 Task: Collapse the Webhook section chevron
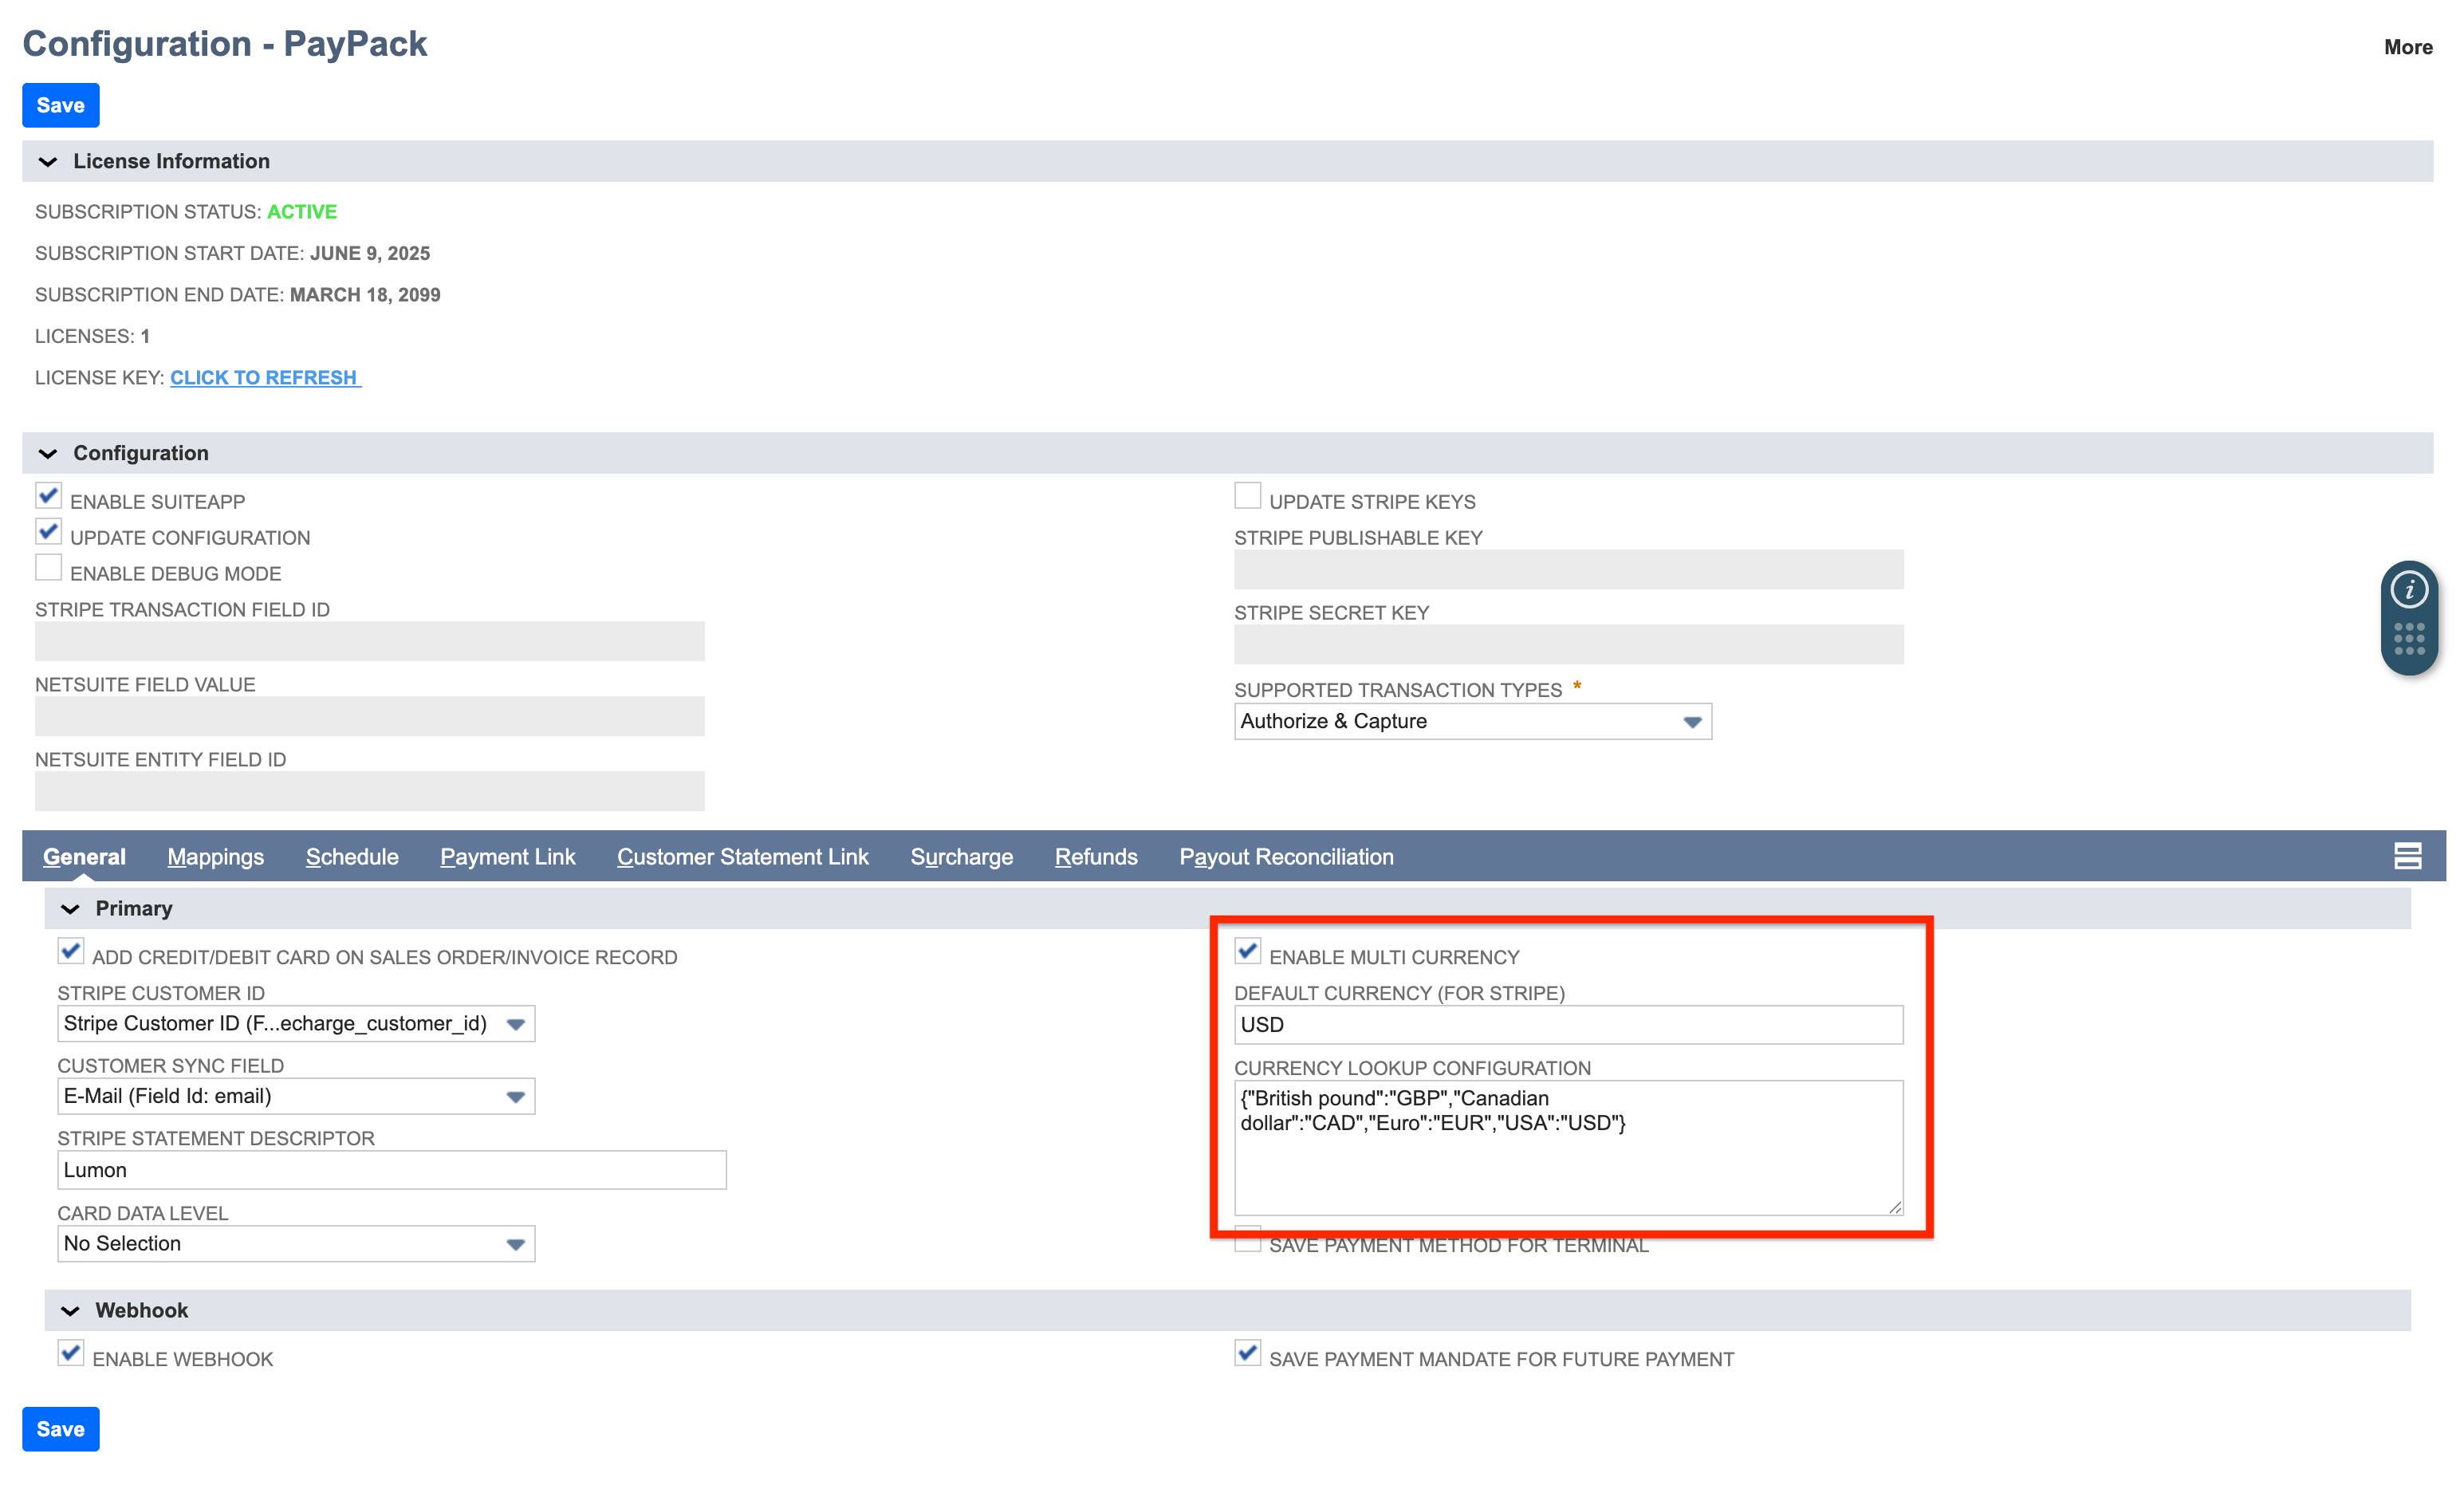pos(70,1310)
